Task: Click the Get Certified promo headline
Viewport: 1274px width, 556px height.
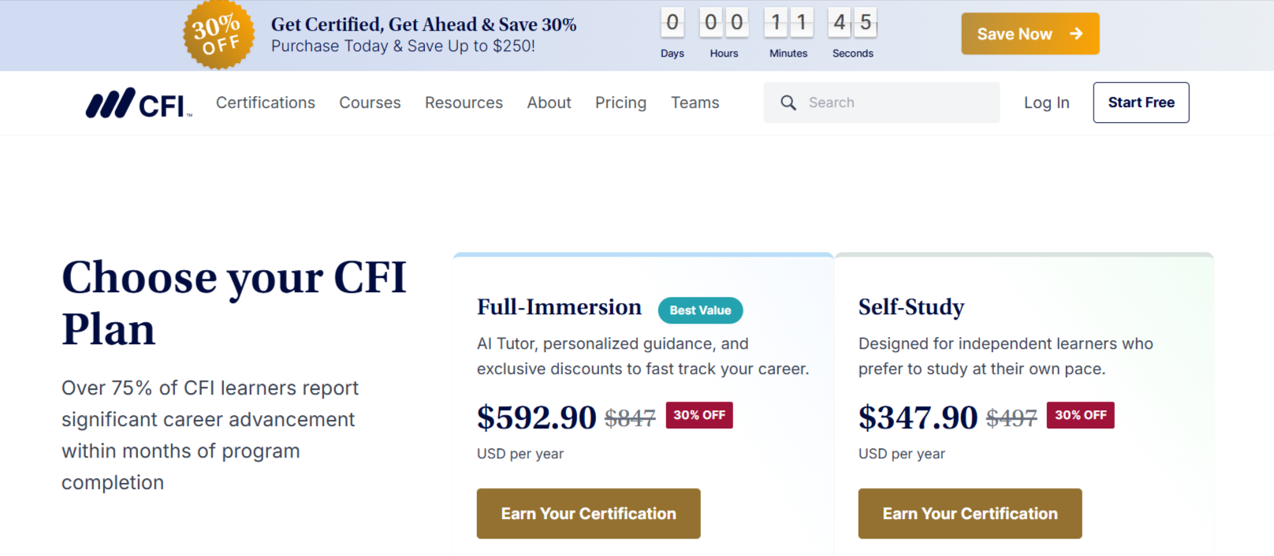Action: [423, 24]
